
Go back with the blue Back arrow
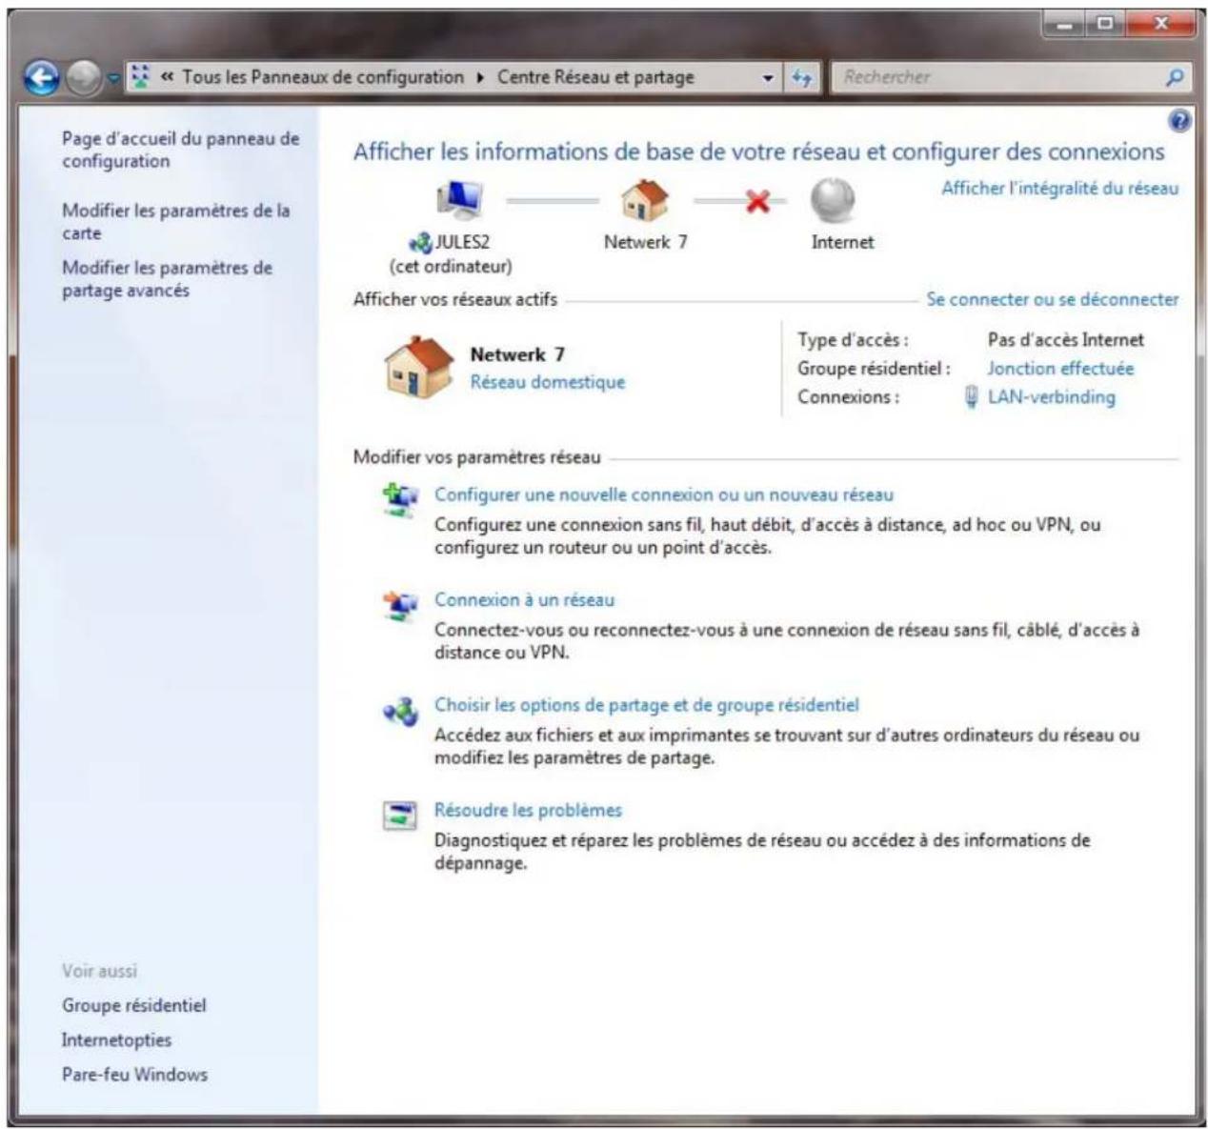41,78
